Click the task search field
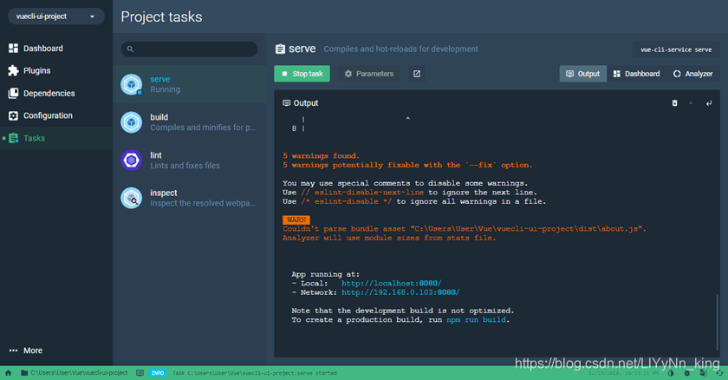 click(x=190, y=49)
